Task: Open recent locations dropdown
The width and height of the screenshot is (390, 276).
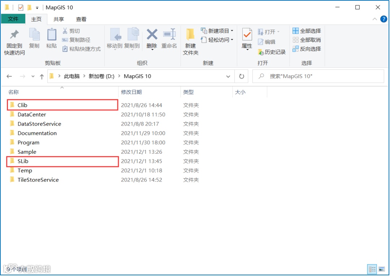Action: (x=33, y=76)
